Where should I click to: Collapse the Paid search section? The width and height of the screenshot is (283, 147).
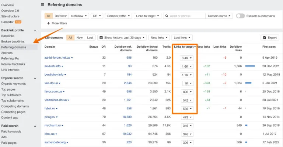coord(35,126)
